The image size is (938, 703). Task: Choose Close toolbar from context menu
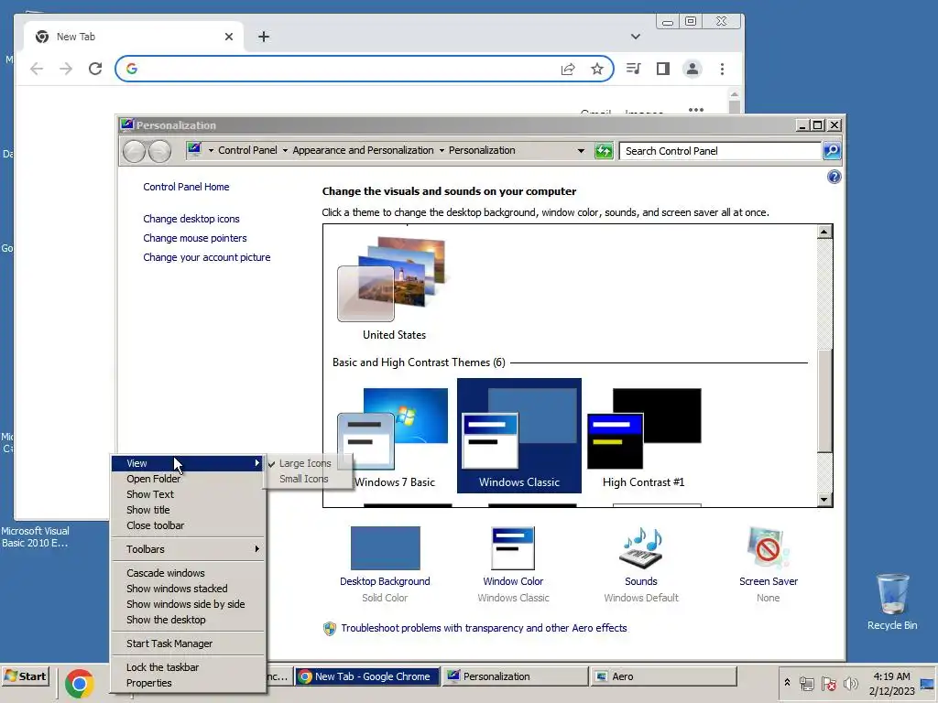[x=187, y=525]
